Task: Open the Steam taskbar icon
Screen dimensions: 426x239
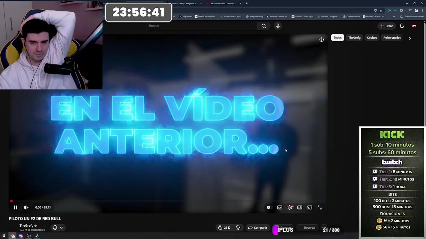Action: (37, 236)
